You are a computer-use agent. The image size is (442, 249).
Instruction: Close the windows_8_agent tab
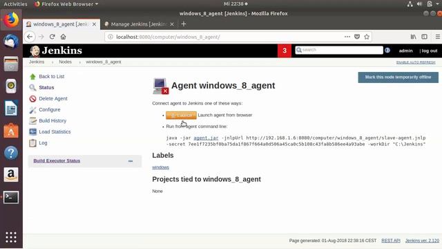coord(94,24)
